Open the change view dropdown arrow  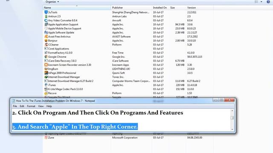coord(261,2)
